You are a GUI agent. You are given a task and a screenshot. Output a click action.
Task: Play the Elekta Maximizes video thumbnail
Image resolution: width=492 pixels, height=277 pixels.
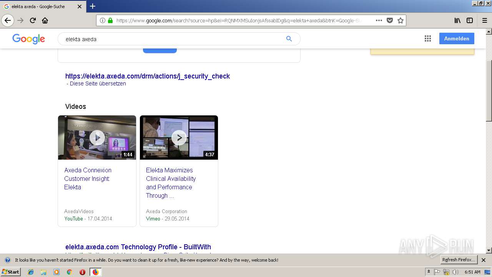[179, 137]
